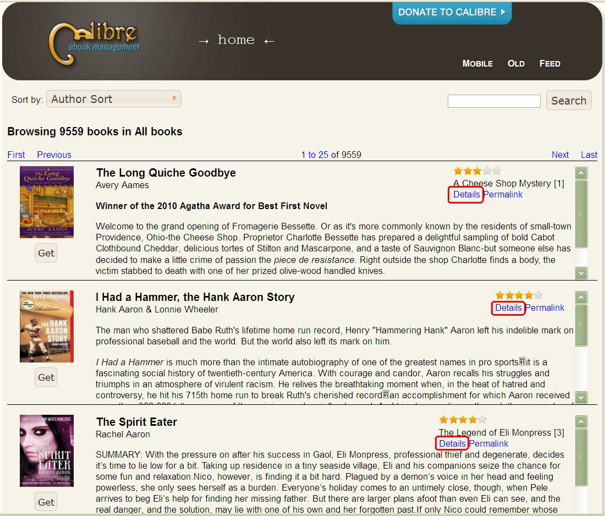605x516 pixels.
Task: Open the Mobile version link
Action: click(x=477, y=64)
